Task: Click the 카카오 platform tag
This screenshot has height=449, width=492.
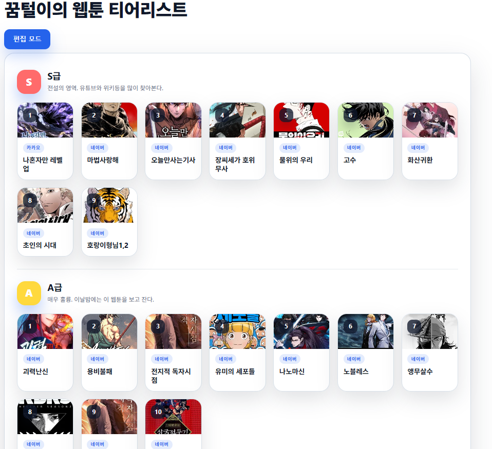Action: tap(33, 148)
